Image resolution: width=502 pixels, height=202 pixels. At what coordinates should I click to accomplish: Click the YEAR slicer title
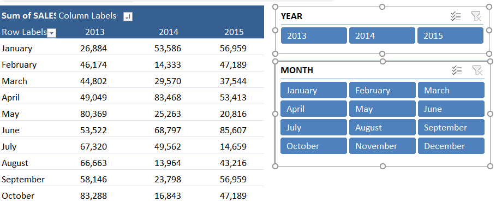coord(291,16)
